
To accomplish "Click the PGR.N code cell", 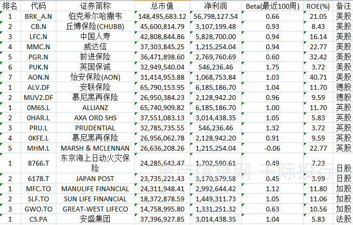I will click(38, 57).
